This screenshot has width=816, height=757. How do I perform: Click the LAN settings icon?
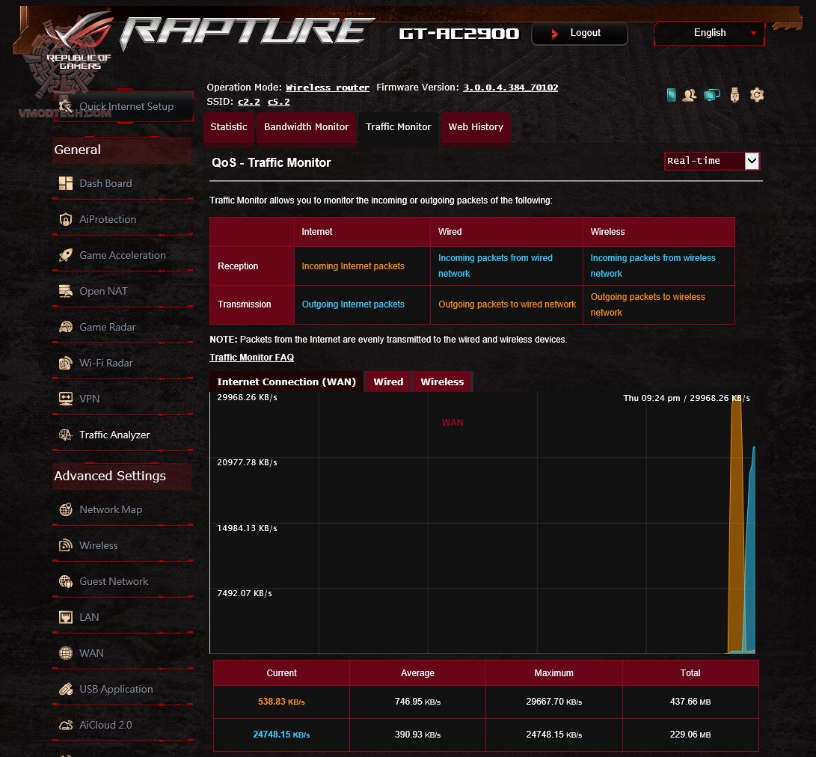[66, 617]
